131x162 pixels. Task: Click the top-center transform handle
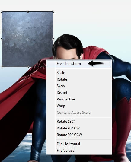tap(27, 11)
